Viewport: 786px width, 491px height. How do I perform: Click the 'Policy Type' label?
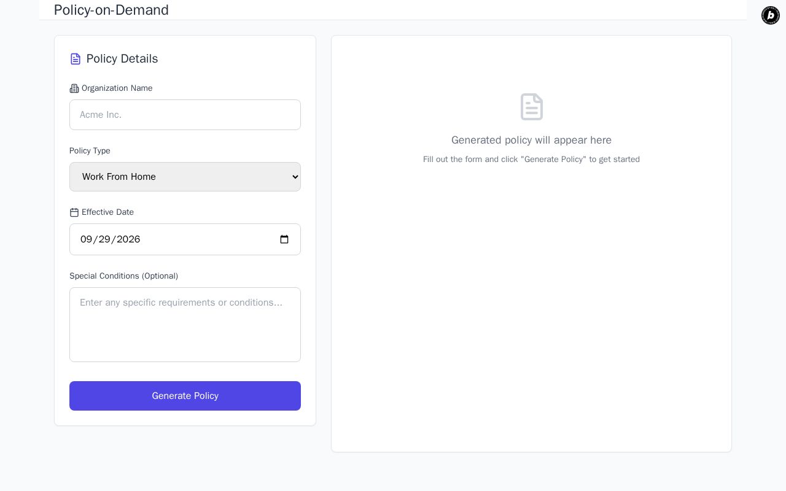tap(90, 151)
